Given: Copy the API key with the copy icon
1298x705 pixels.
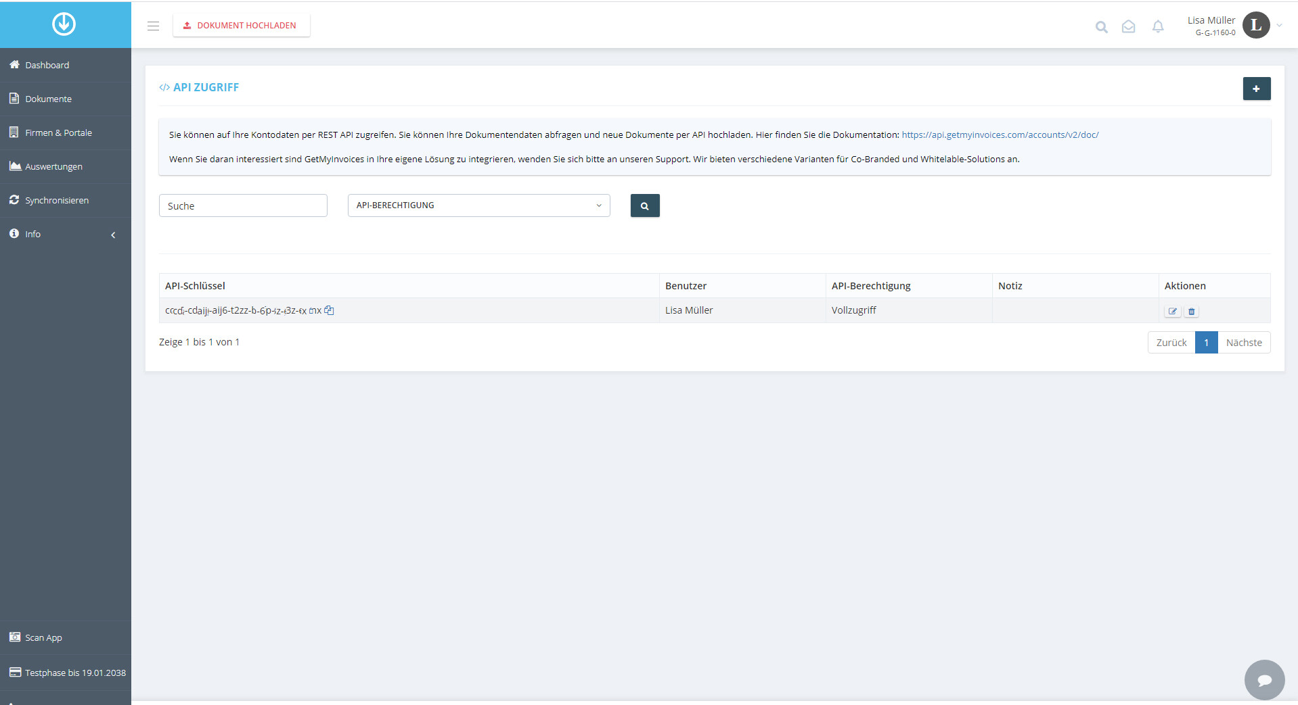Looking at the screenshot, I should tap(329, 310).
